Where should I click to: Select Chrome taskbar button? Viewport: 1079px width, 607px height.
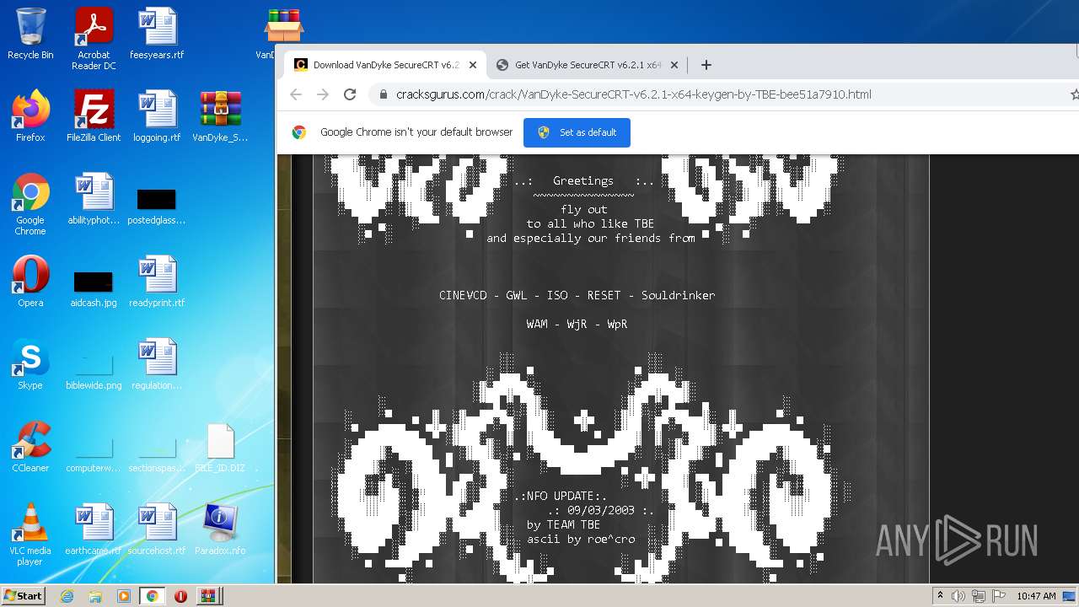pos(152,596)
